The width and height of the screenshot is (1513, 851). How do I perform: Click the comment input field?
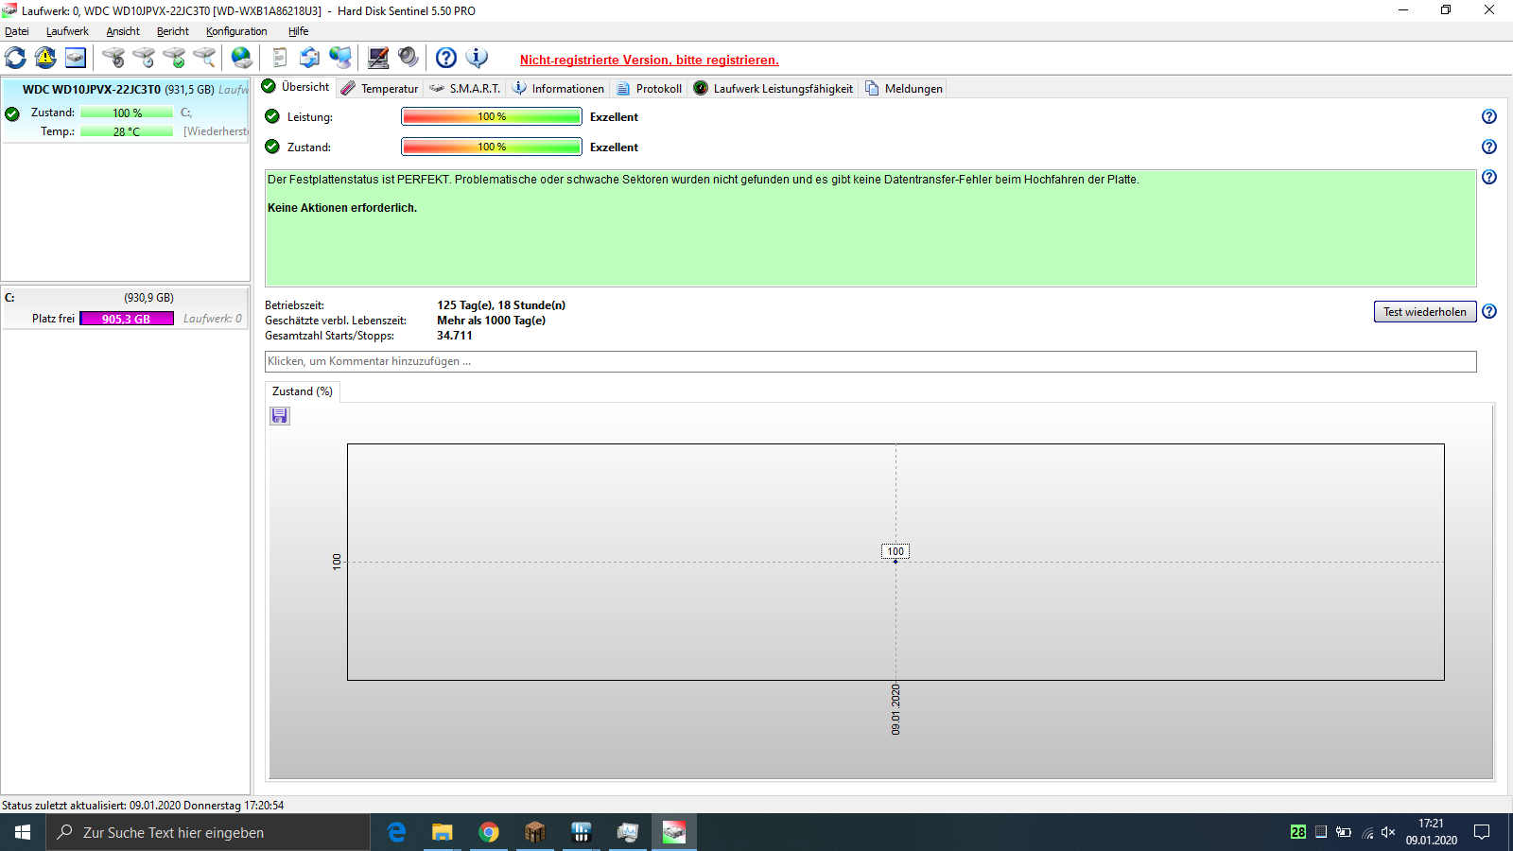point(870,361)
